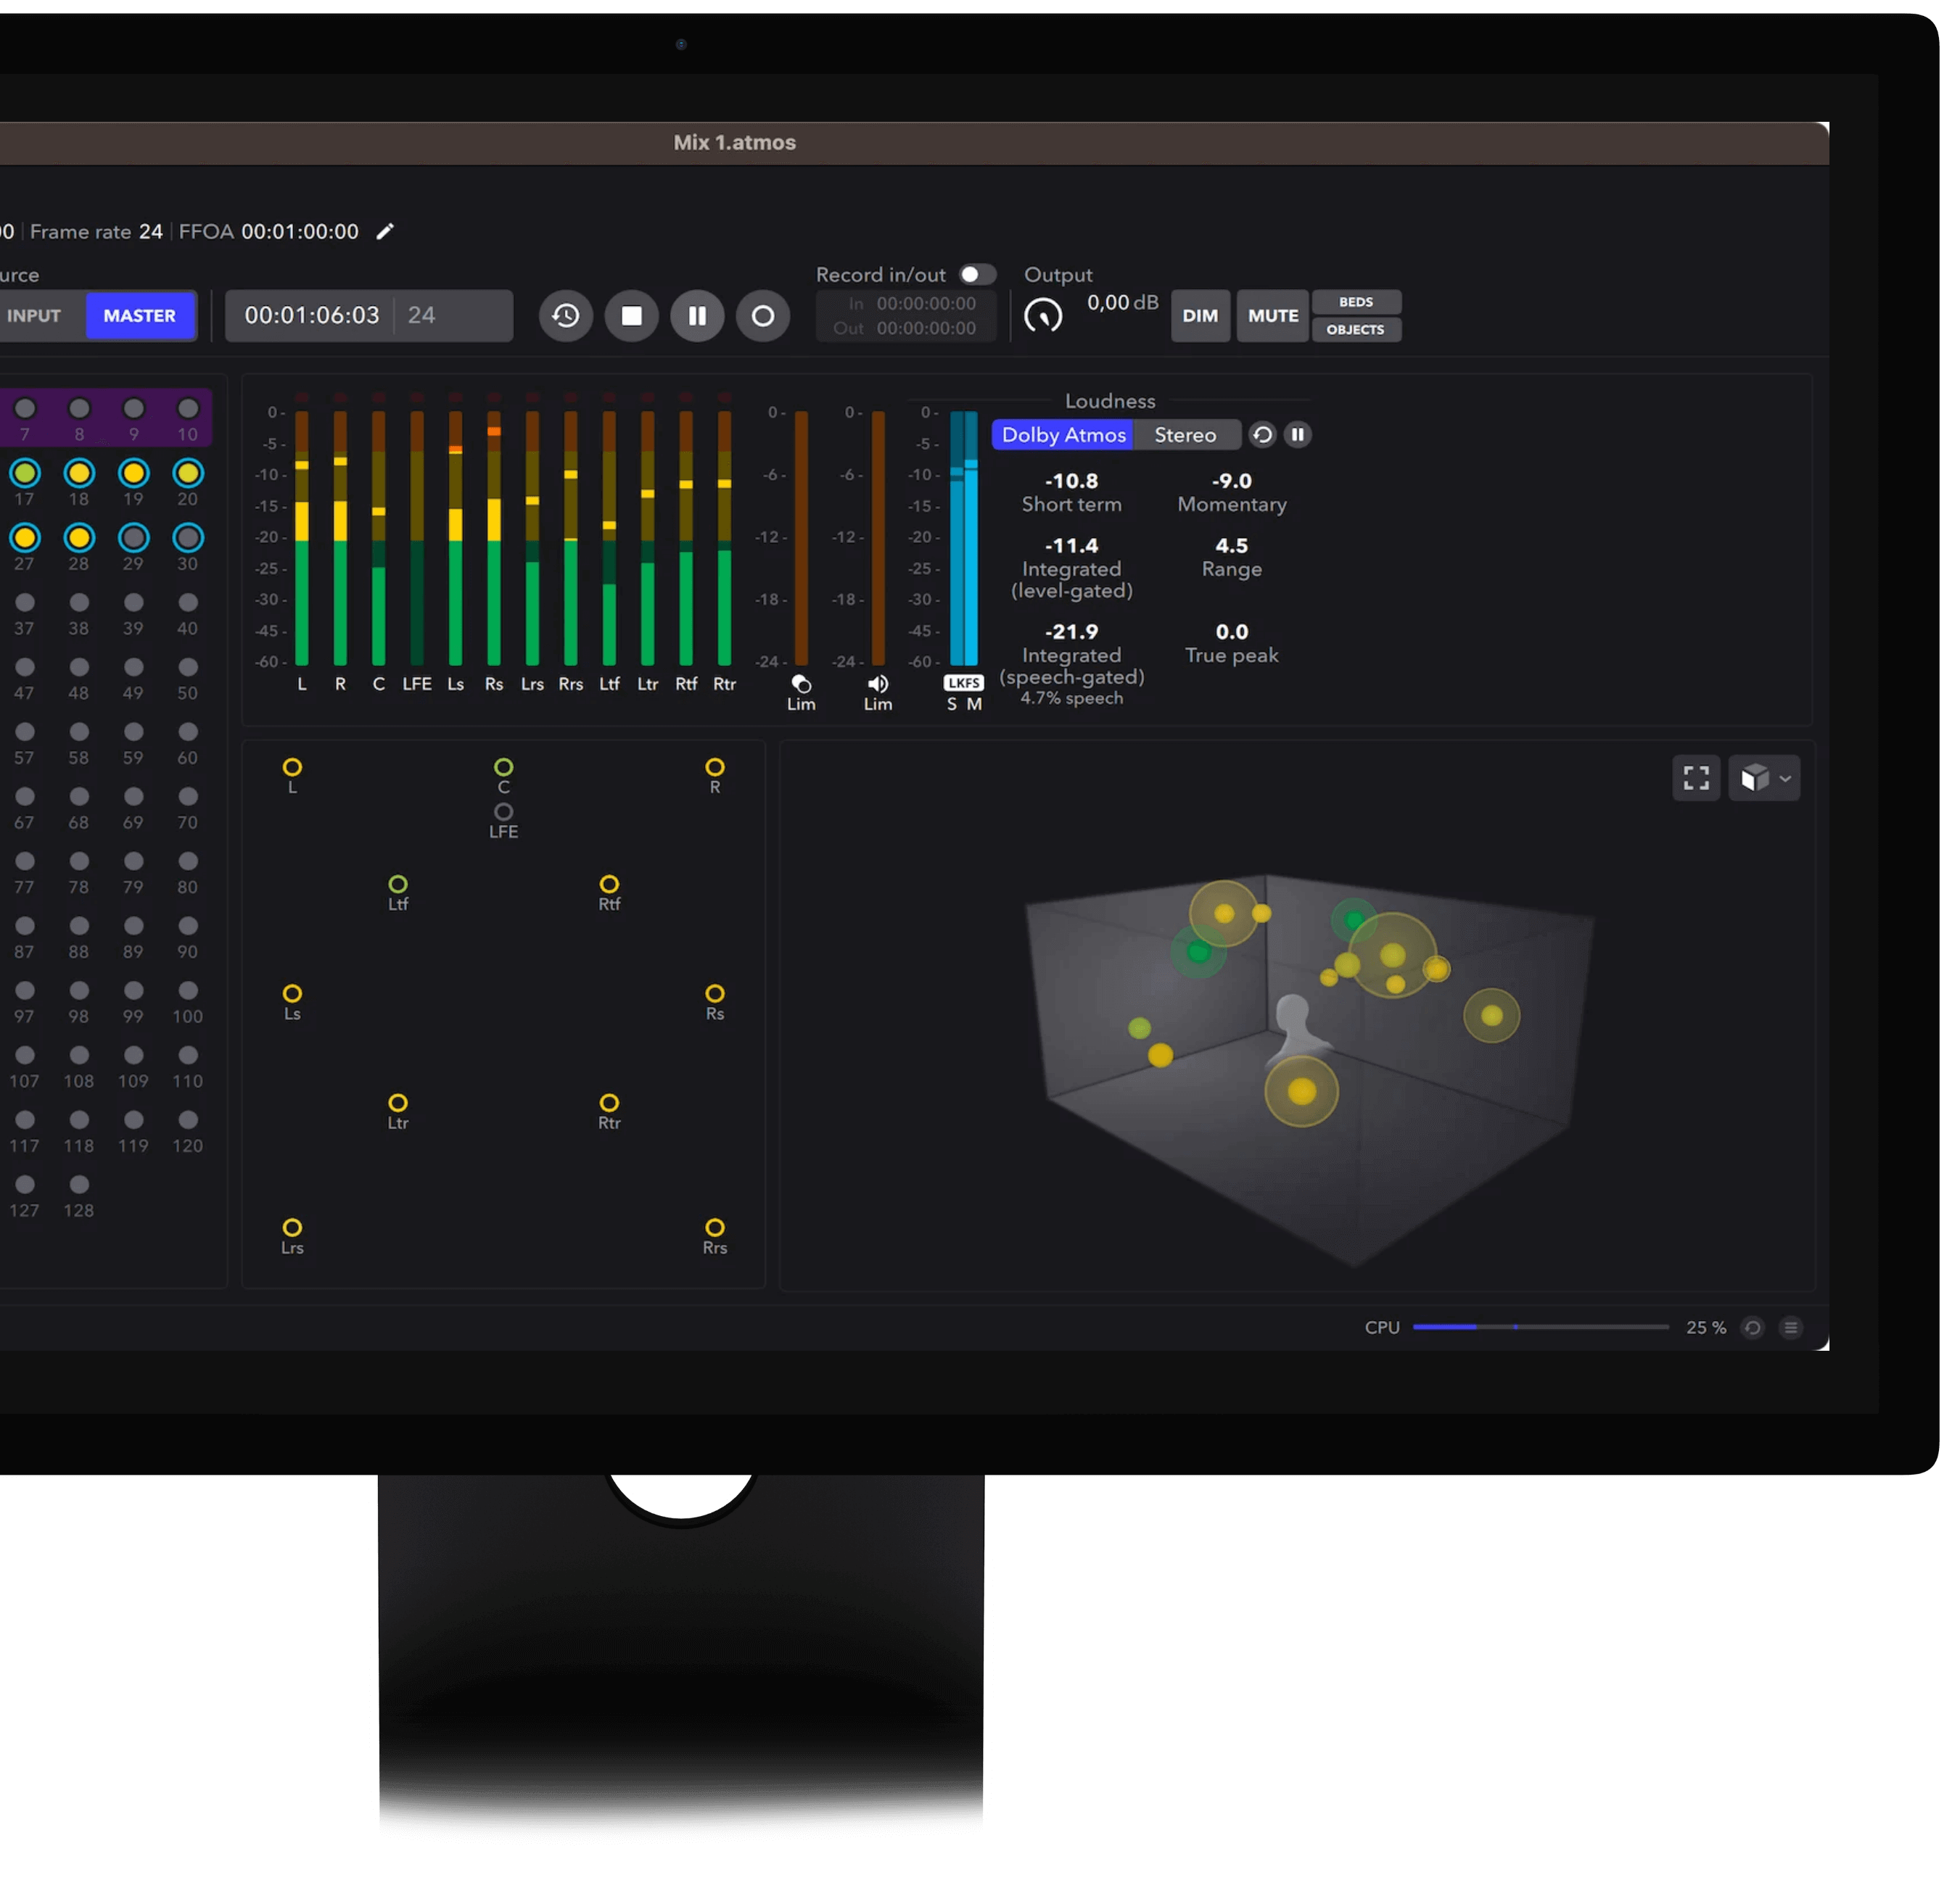Open the menu icon next to CPU
The image size is (1960, 1888).
1791,1328
